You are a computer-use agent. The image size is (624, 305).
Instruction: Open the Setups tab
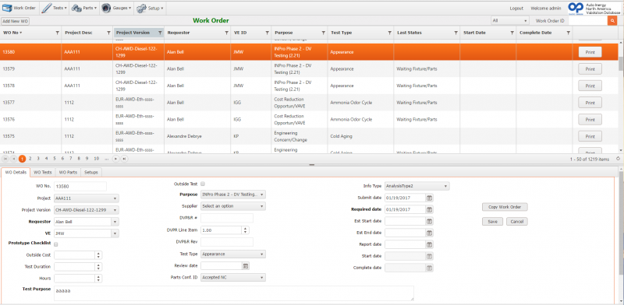tap(91, 173)
